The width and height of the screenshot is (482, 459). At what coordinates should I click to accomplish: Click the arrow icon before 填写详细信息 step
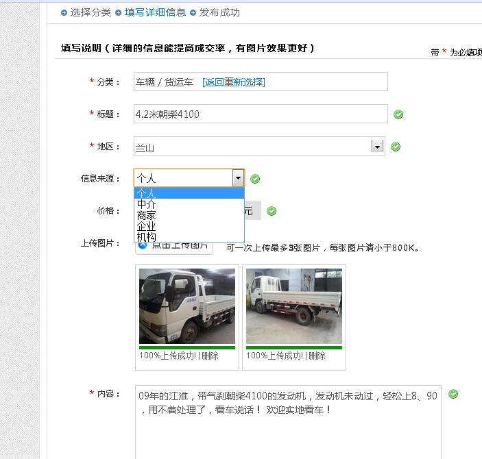(x=118, y=12)
